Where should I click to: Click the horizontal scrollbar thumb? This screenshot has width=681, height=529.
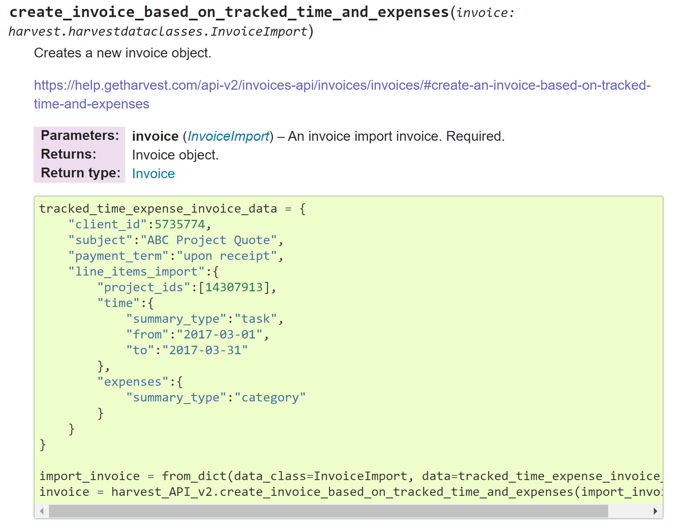328,511
